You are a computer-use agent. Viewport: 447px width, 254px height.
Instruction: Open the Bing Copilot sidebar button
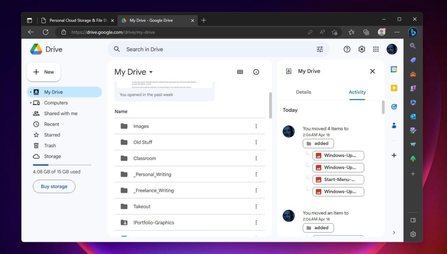(413, 32)
